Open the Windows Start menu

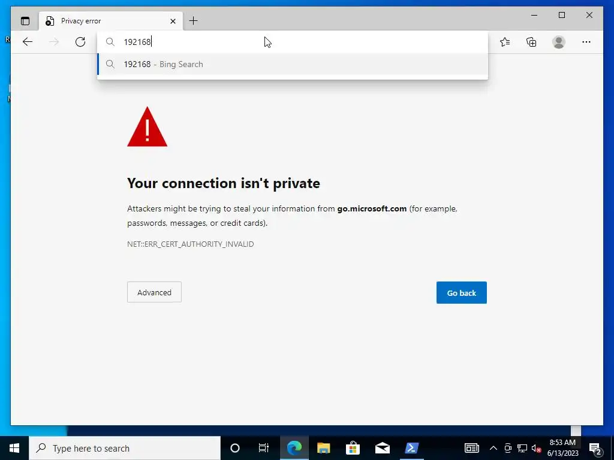[x=14, y=448]
